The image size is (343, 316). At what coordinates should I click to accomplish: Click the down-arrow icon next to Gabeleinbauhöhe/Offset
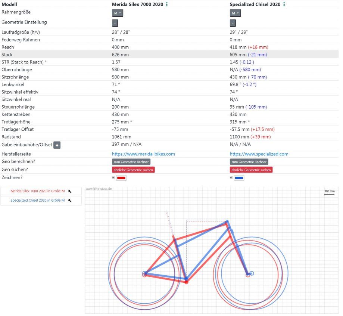pyautogui.click(x=57, y=145)
